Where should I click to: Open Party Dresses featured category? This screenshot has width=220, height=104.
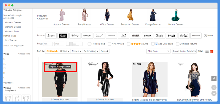[x=84, y=17]
